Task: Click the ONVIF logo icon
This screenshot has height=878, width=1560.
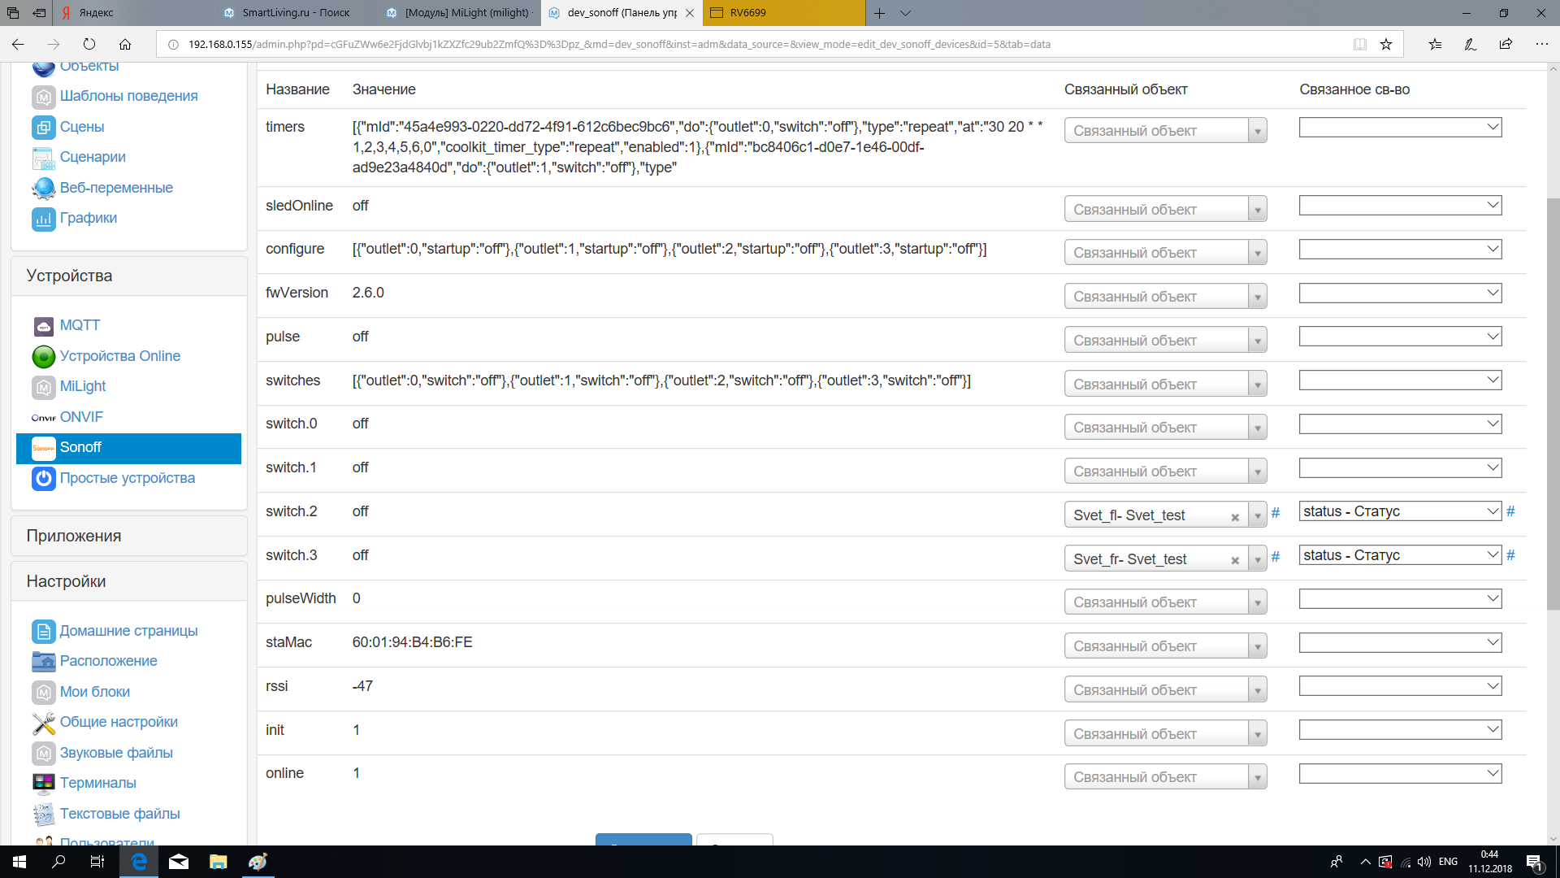Action: 43,417
